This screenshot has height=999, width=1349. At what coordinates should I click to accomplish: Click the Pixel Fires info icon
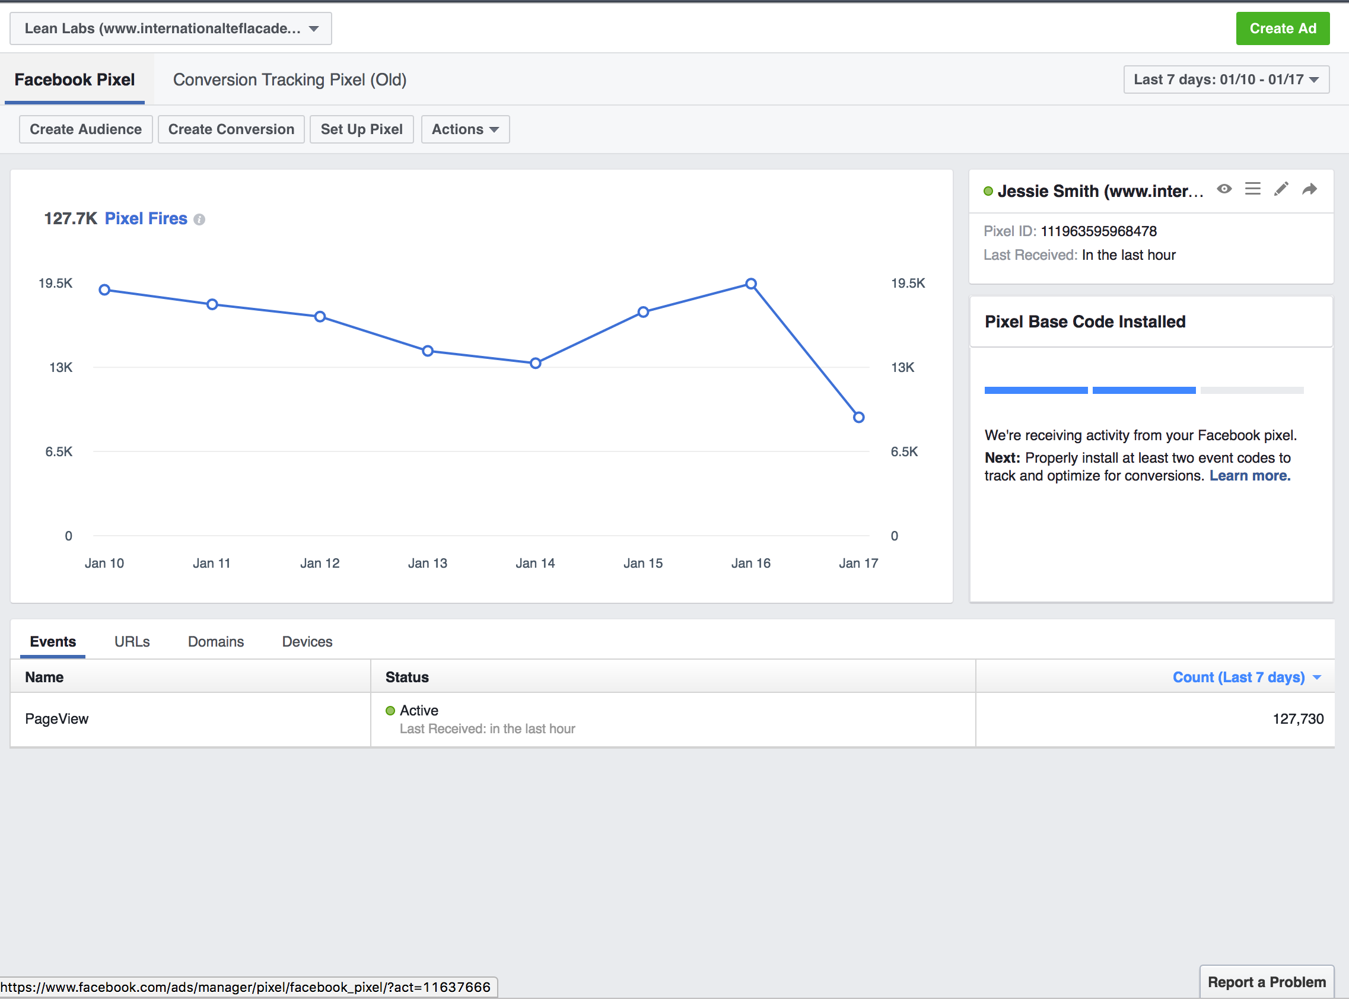pos(199,219)
